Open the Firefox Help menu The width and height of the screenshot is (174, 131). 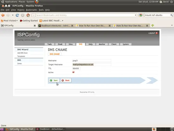pyautogui.click(x=47, y=10)
